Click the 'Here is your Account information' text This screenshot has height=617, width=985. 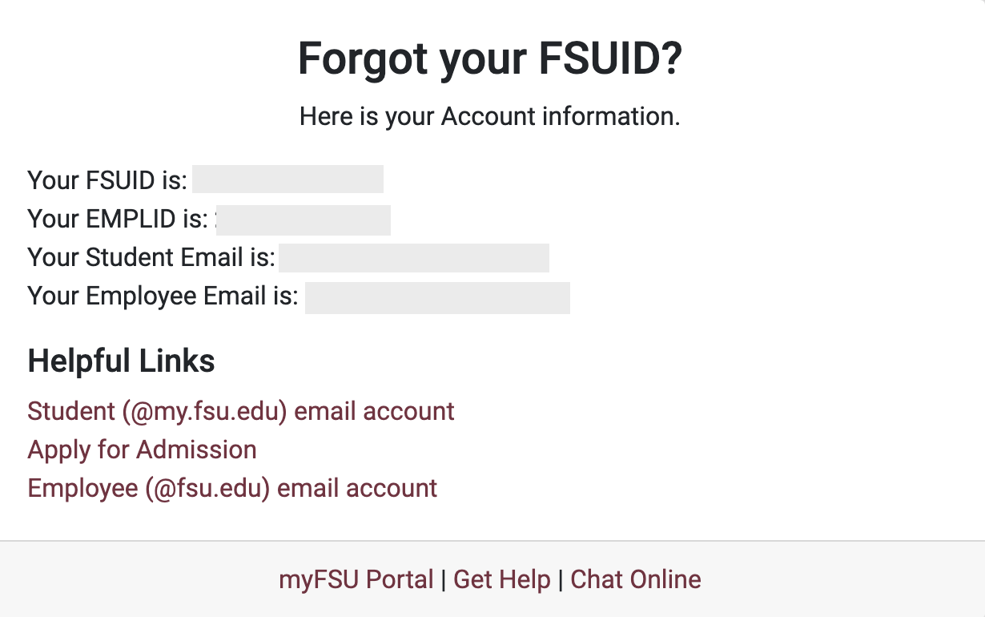(x=489, y=116)
